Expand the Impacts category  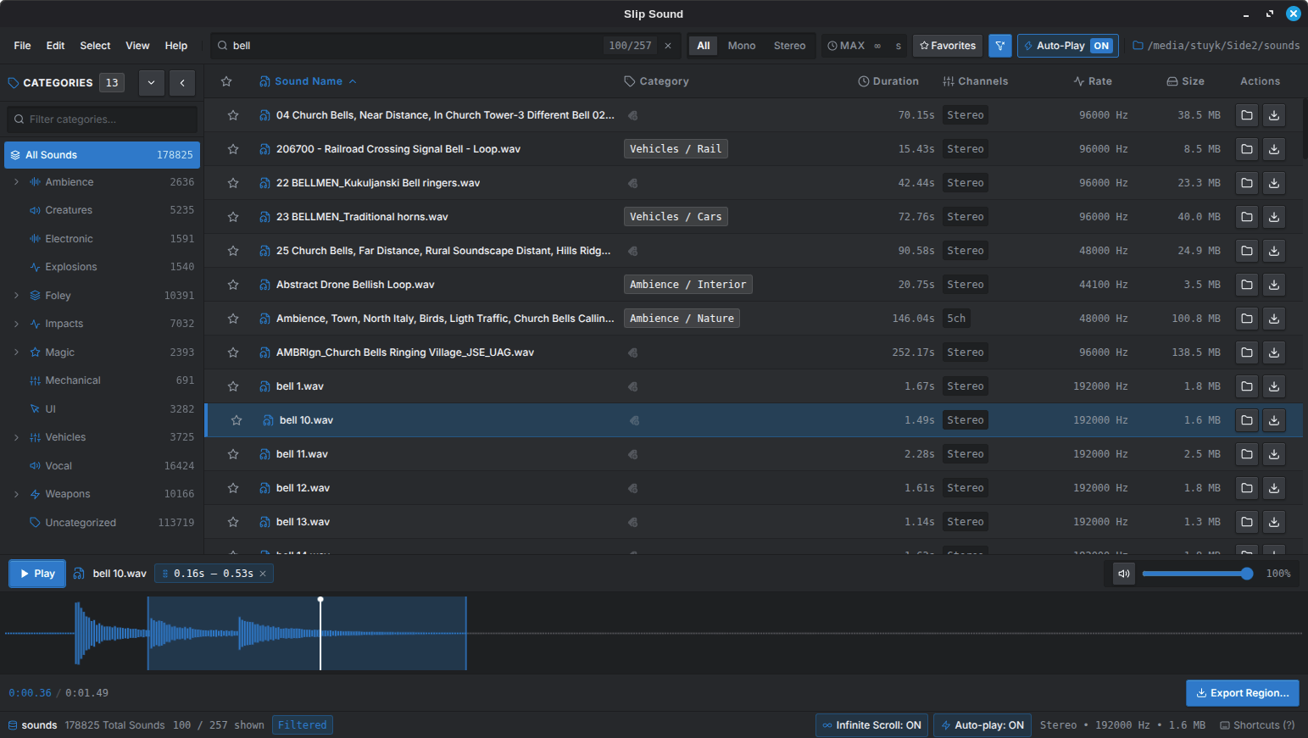click(16, 324)
